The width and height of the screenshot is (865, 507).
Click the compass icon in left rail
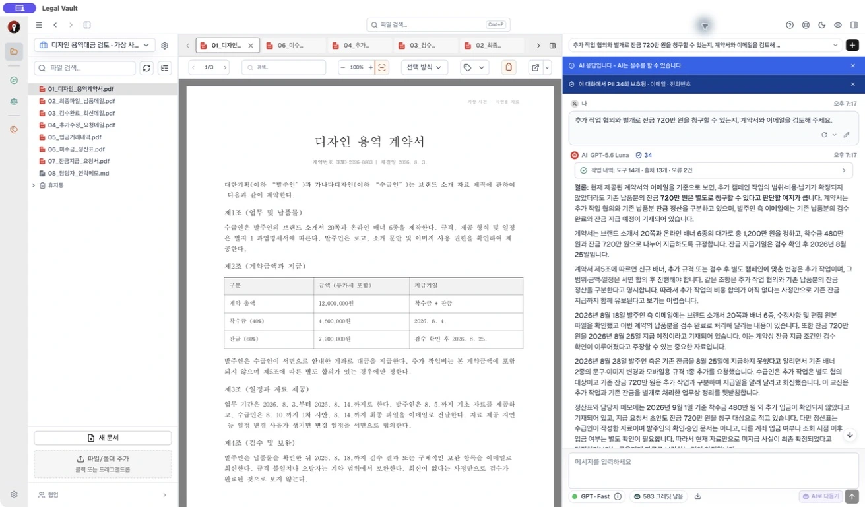[x=14, y=80]
